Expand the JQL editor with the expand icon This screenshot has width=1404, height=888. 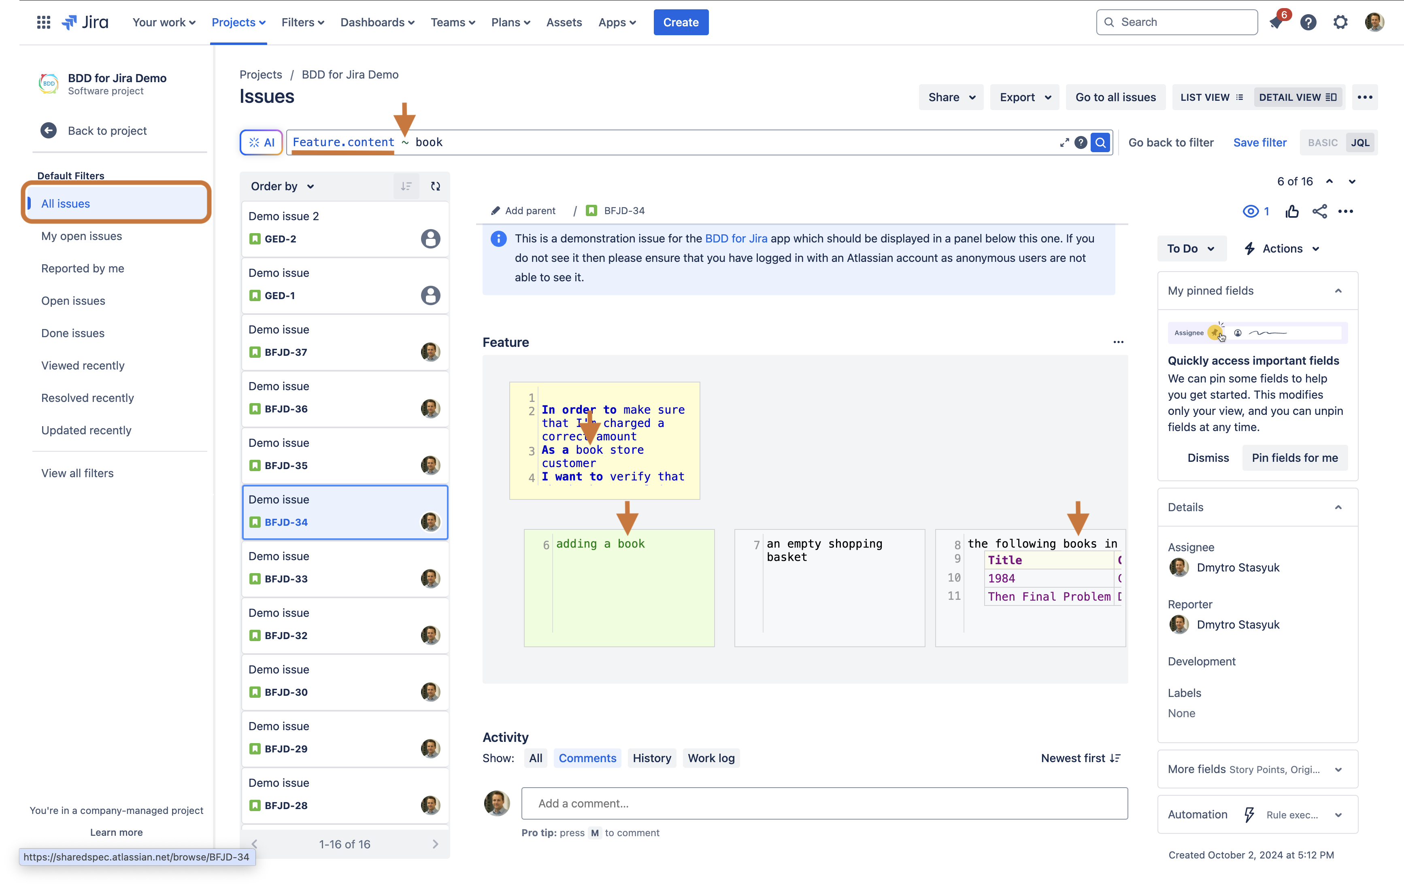point(1064,142)
